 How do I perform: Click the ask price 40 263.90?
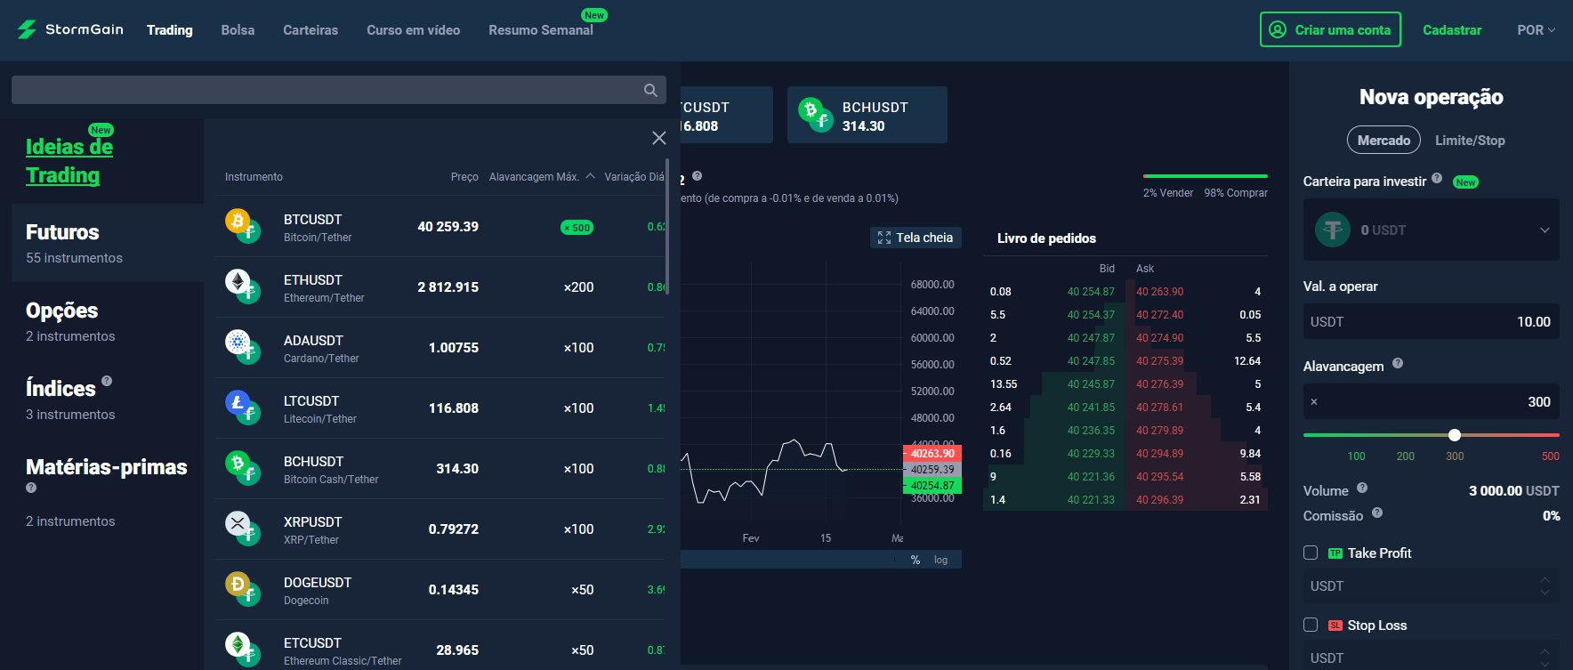point(1160,292)
